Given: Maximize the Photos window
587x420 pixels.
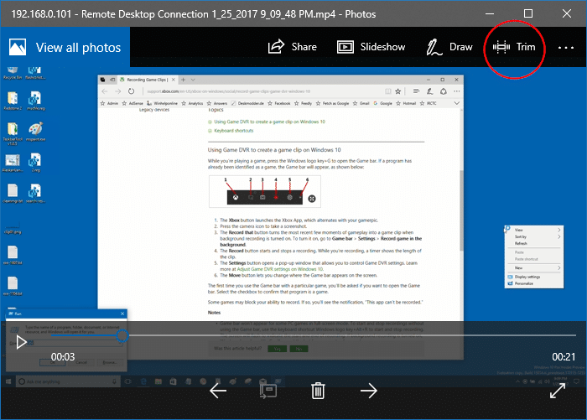Looking at the screenshot, I should [x=527, y=13].
